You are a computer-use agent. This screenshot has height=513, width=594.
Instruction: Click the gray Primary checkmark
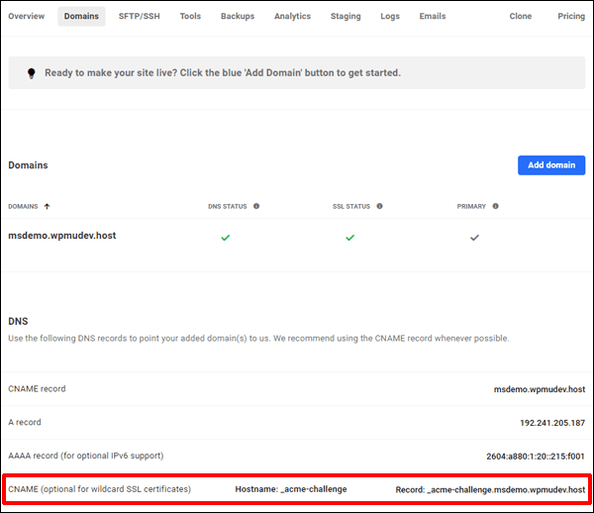(474, 238)
